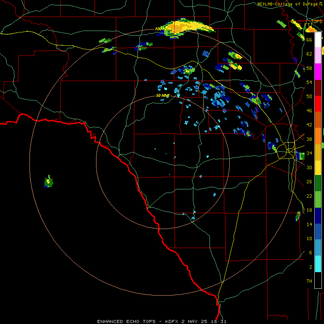The width and height of the screenshot is (324, 324).
Task: Choose the gold legend color block
Action: (x=318, y=152)
